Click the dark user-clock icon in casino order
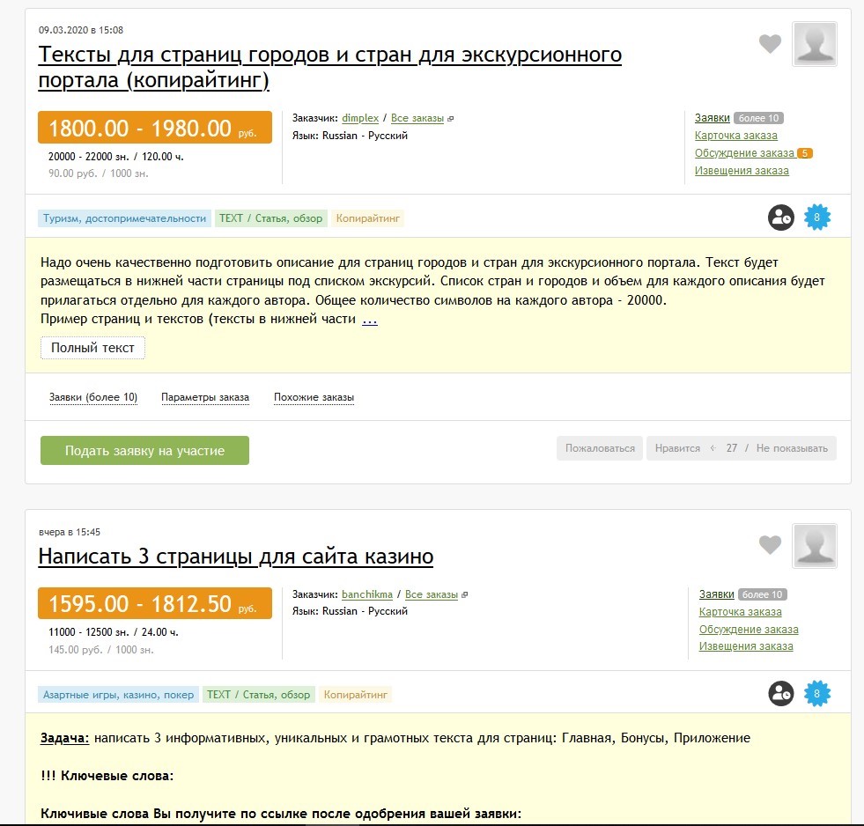The width and height of the screenshot is (864, 826). click(781, 694)
